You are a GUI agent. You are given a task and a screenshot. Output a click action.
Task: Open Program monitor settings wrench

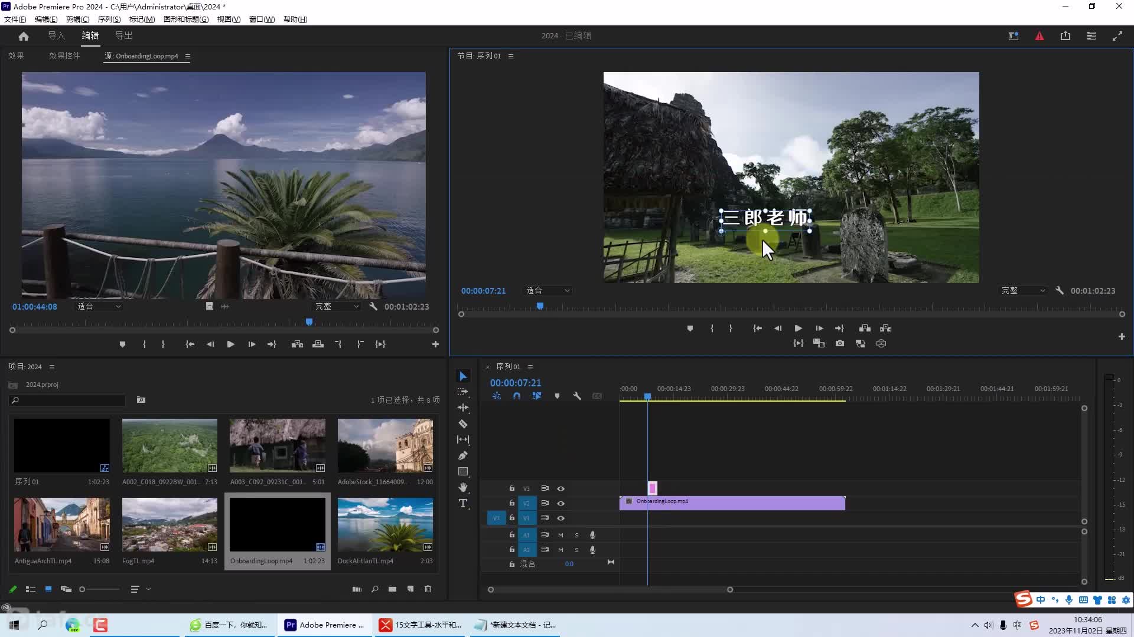click(x=1060, y=290)
